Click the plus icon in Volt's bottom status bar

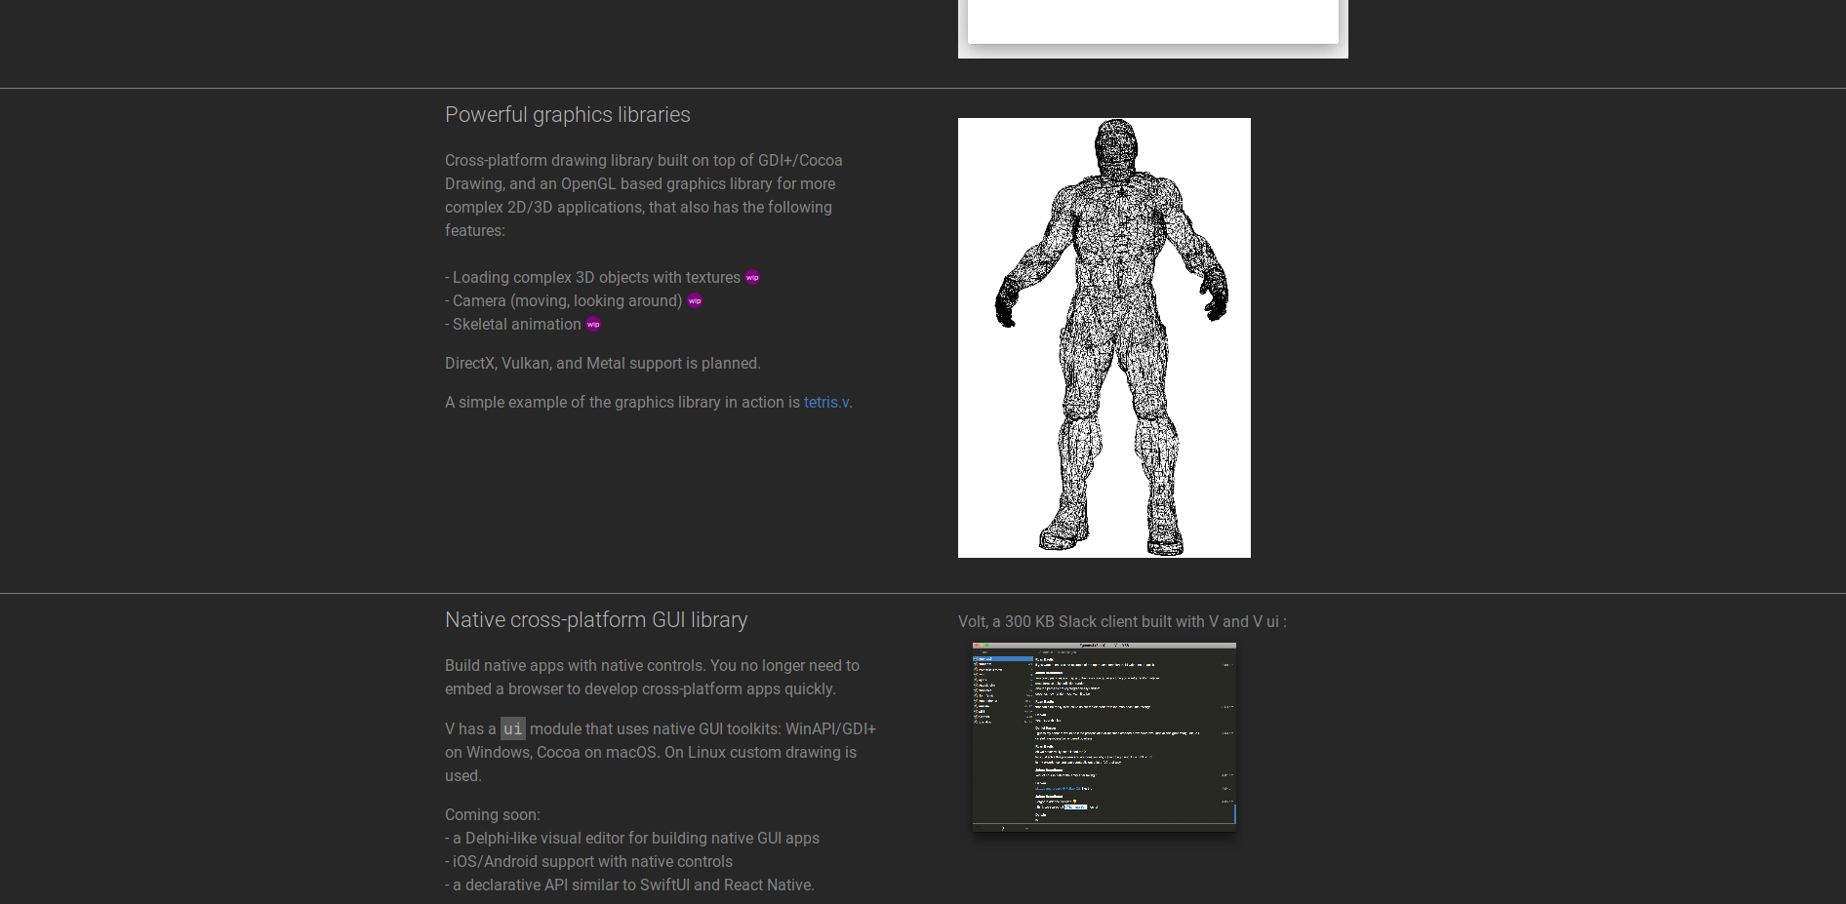coord(1026,828)
